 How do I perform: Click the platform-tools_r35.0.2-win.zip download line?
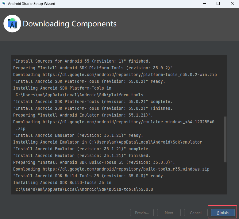tap(115, 75)
